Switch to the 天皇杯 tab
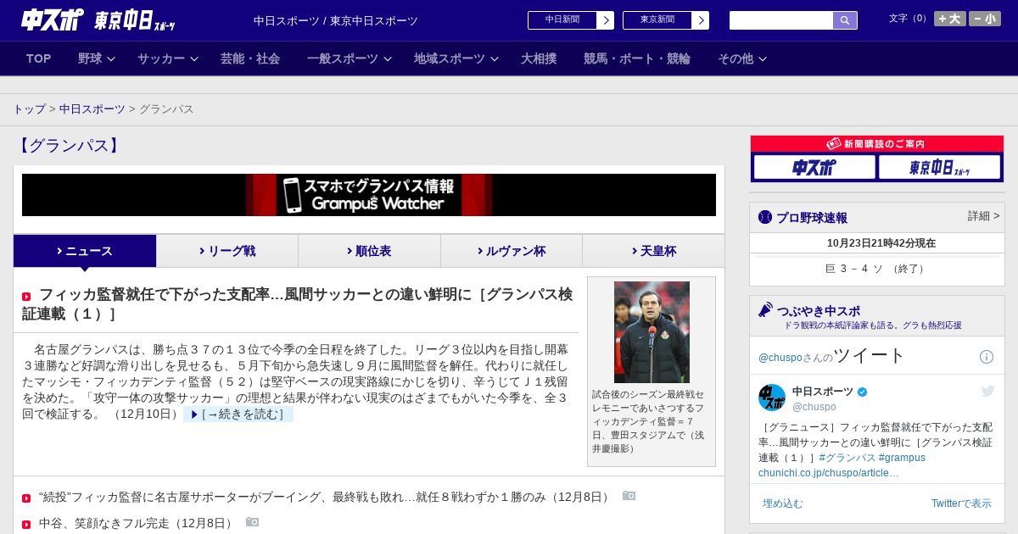This screenshot has width=1018, height=534. [x=653, y=251]
